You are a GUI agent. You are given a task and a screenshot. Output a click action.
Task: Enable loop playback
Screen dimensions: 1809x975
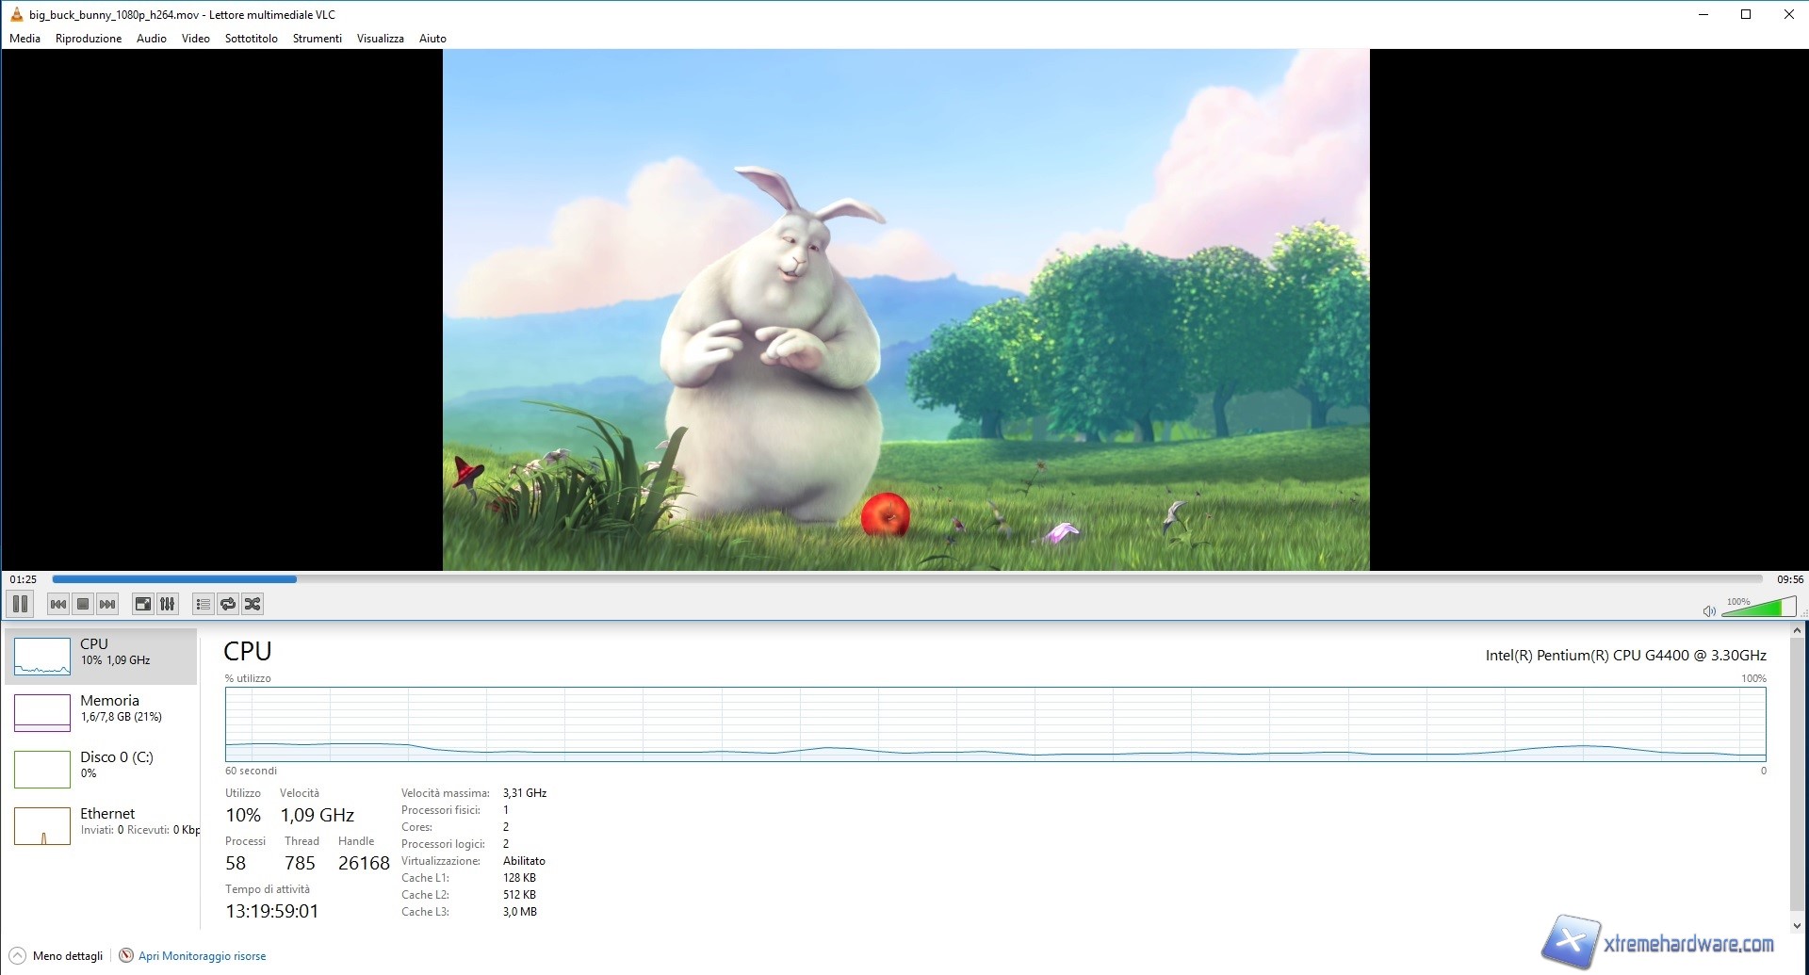[x=227, y=604]
